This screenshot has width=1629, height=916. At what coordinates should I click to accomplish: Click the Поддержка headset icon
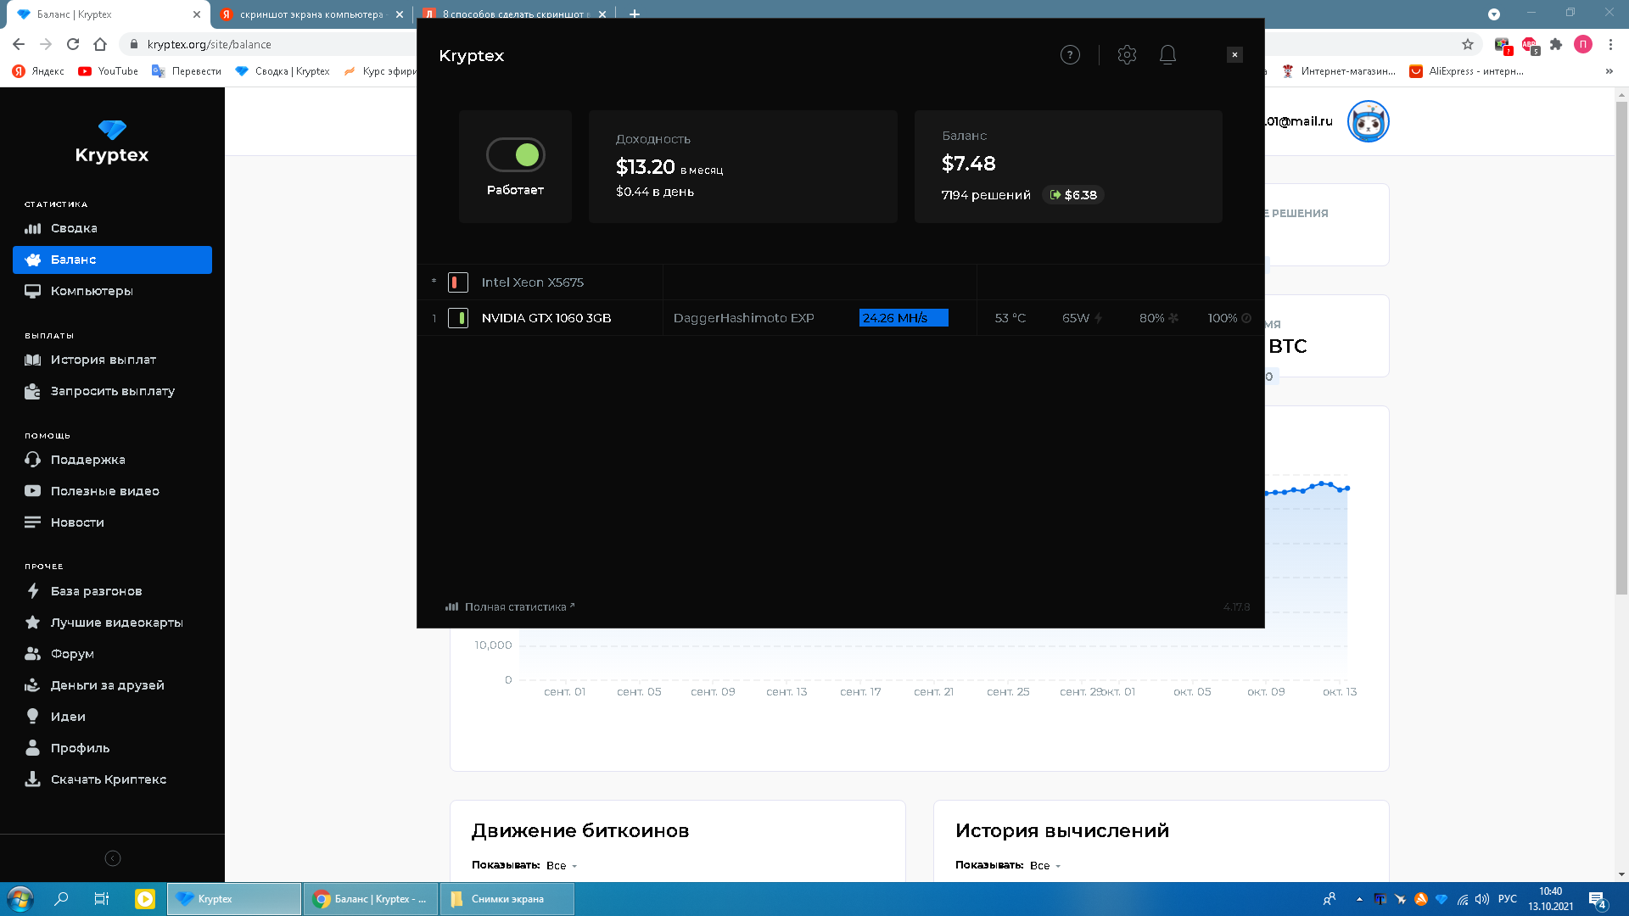point(32,460)
